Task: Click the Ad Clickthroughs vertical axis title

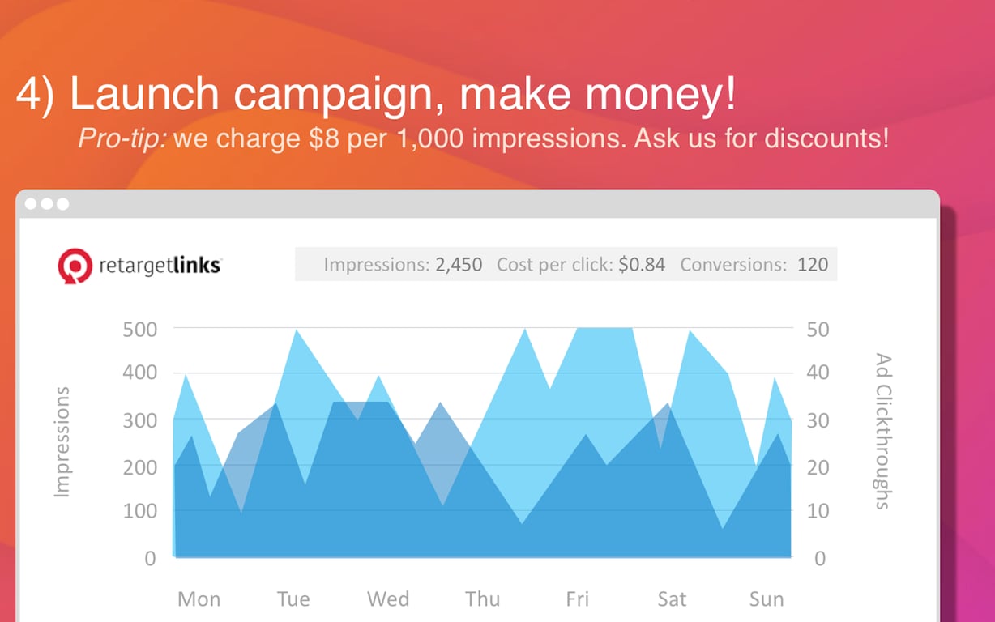Action: point(883,431)
